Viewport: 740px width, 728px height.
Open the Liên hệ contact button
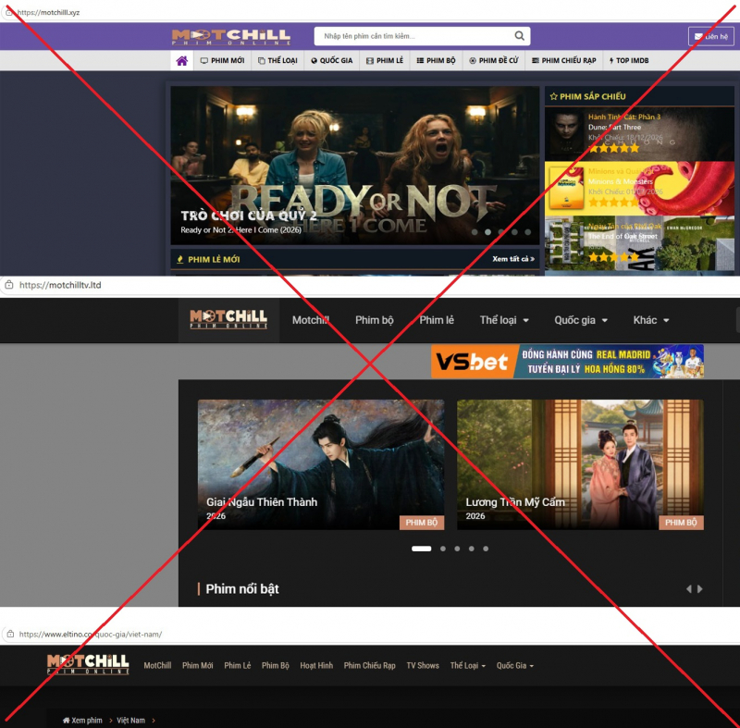click(710, 36)
